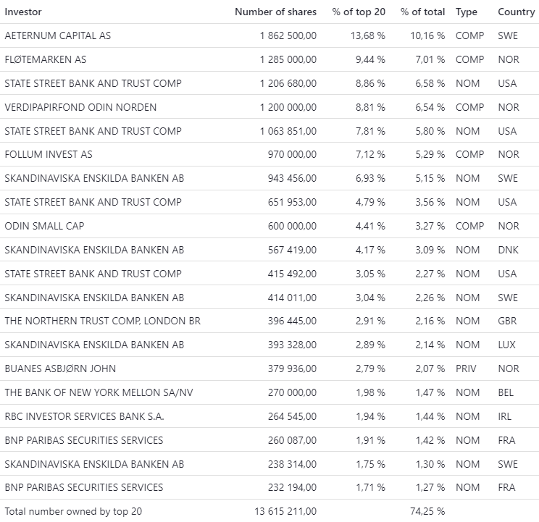Click the Number of shares column header
Image resolution: width=539 pixels, height=522 pixels.
(x=275, y=12)
